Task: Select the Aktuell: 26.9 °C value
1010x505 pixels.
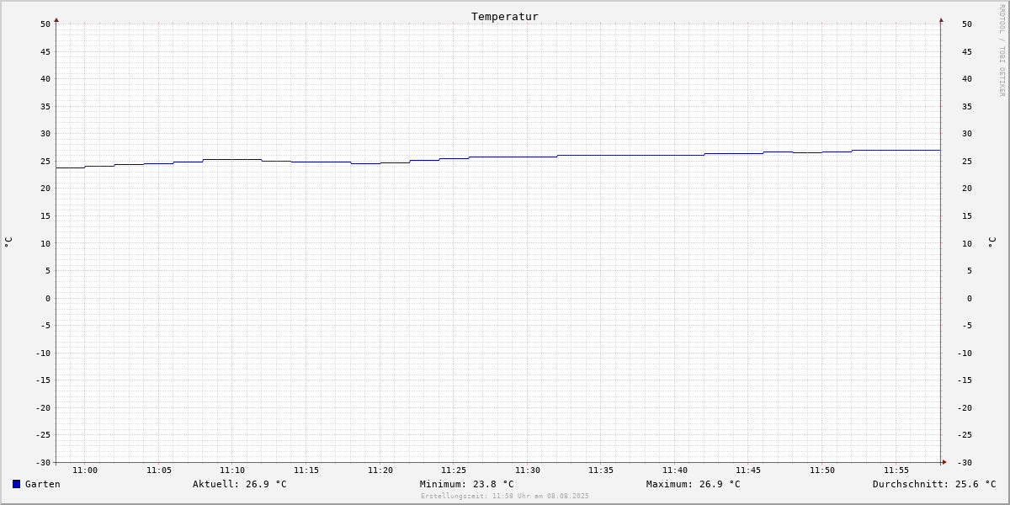Action: [240, 484]
